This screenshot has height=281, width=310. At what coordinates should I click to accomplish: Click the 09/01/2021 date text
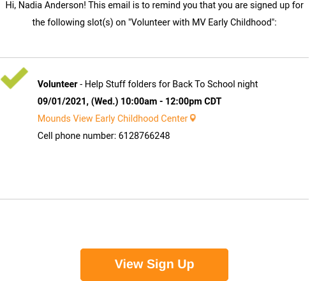click(62, 101)
